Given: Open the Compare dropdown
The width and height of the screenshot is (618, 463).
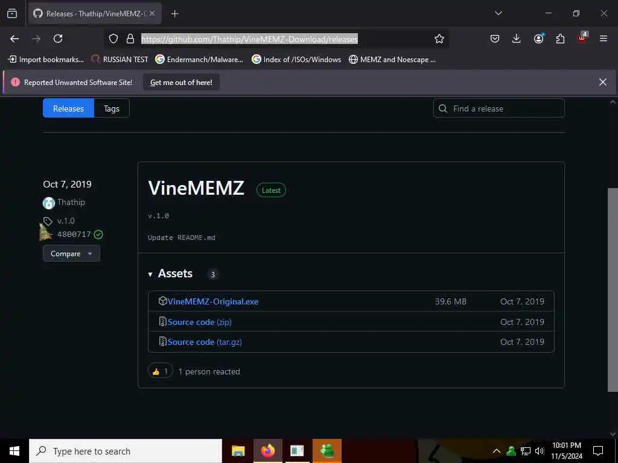Looking at the screenshot, I should 71,254.
